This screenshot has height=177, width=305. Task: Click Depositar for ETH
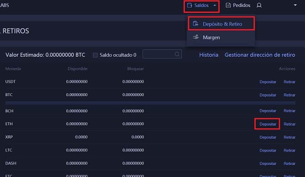coord(268,124)
